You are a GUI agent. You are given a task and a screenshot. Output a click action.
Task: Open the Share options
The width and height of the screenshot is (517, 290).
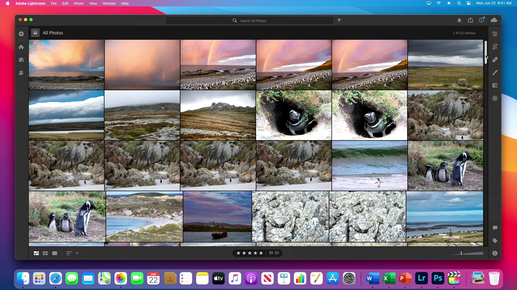(470, 20)
